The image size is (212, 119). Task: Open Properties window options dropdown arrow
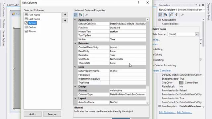point(196,5)
